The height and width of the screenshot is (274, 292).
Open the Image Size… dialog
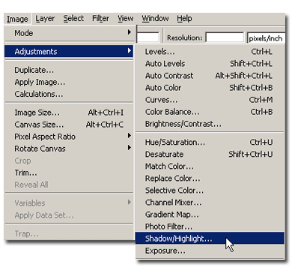coord(69,113)
